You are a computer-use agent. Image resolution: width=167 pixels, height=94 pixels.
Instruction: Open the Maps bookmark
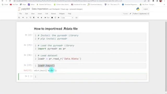(x=23, y=4)
